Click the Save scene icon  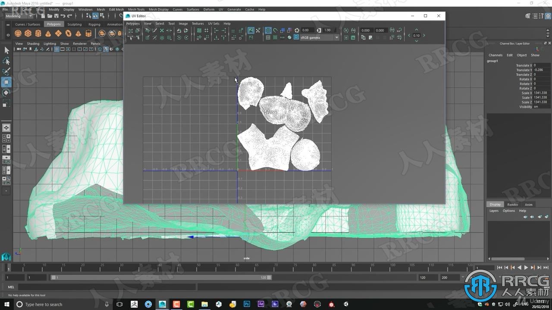[x=56, y=16]
